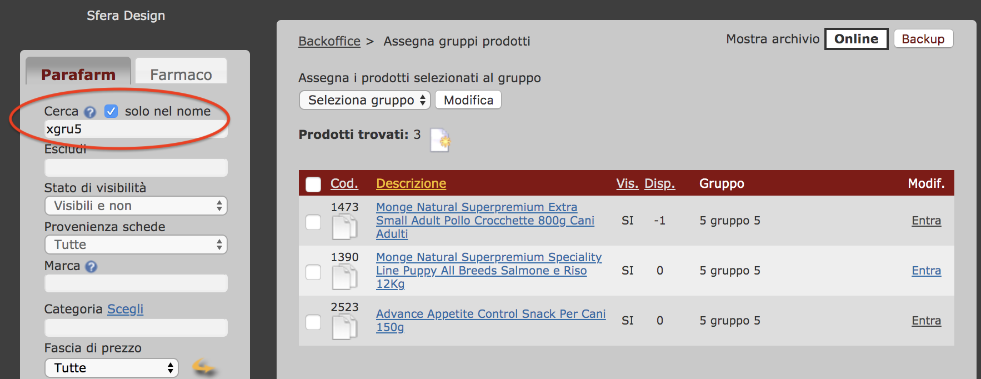This screenshot has width=981, height=379.
Task: Click copy icon for product 1473
Action: (x=344, y=228)
